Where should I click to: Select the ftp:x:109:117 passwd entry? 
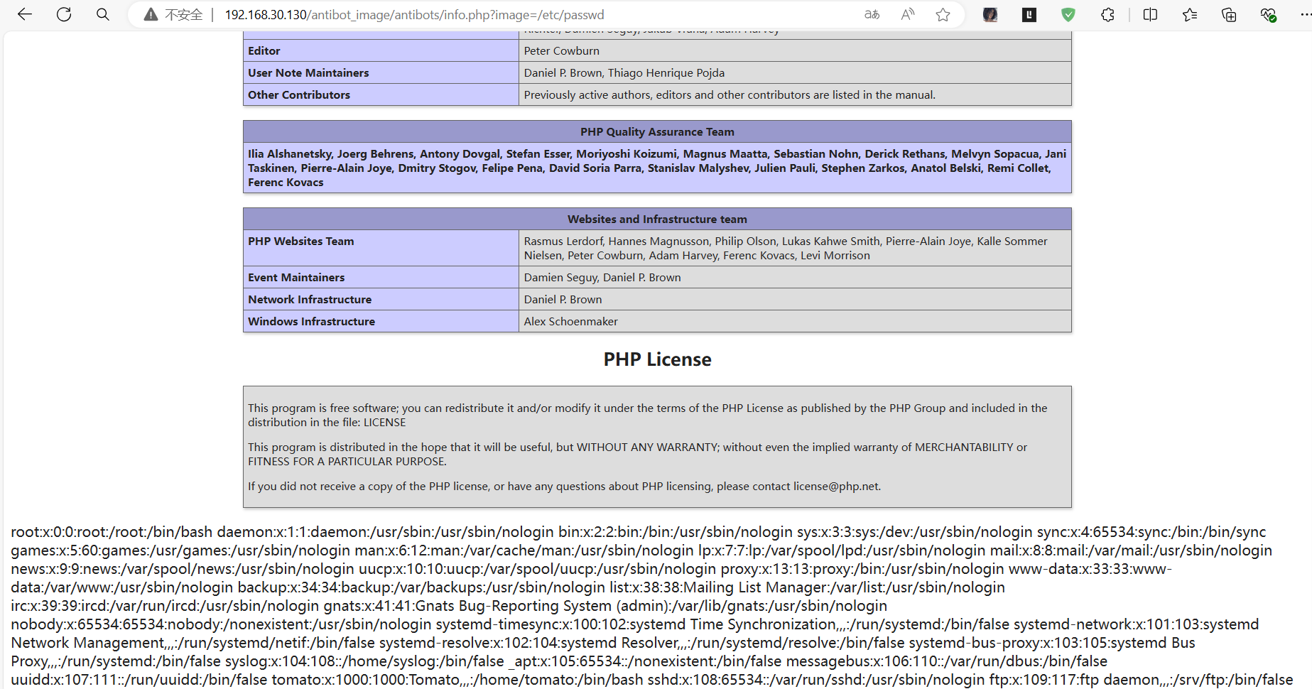pos(1141,680)
